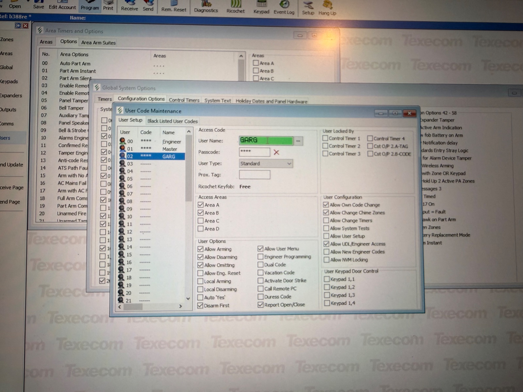
Task: Switch to the User Setup tab
Action: [130, 120]
